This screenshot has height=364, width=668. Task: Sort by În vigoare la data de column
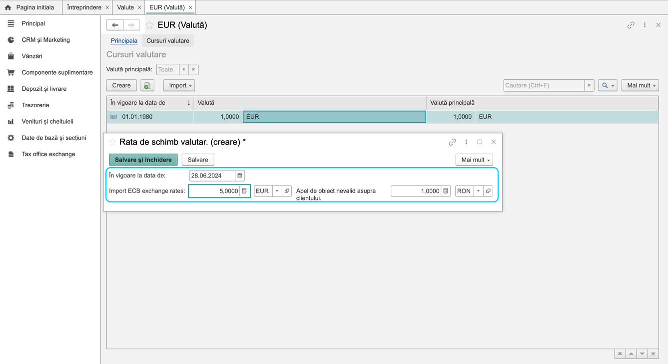pyautogui.click(x=150, y=103)
